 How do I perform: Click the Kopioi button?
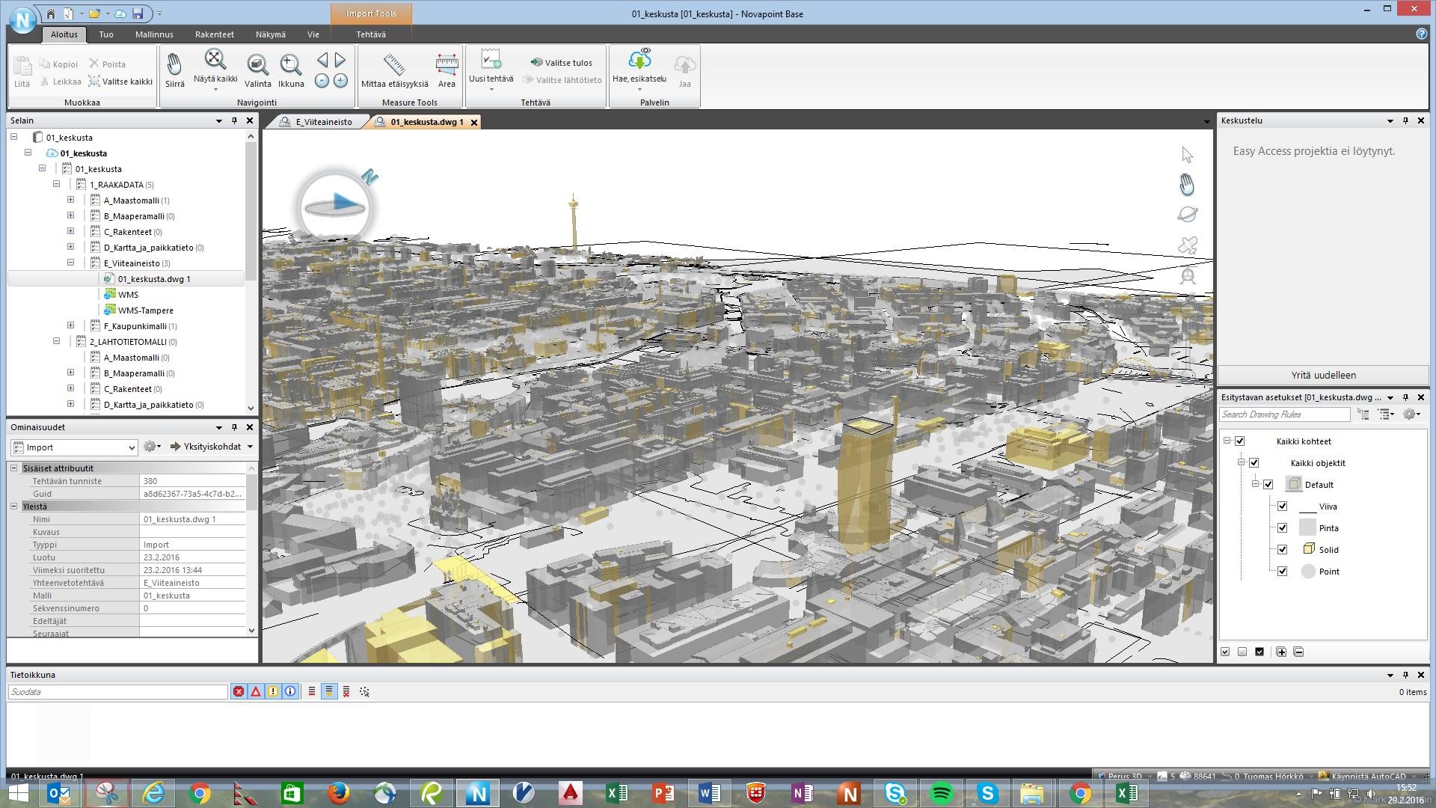(x=58, y=64)
